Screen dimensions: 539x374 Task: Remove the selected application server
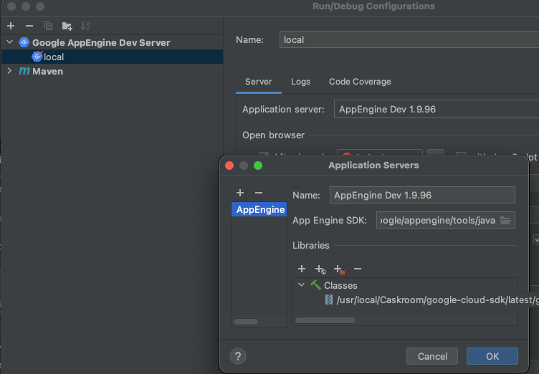tap(259, 193)
